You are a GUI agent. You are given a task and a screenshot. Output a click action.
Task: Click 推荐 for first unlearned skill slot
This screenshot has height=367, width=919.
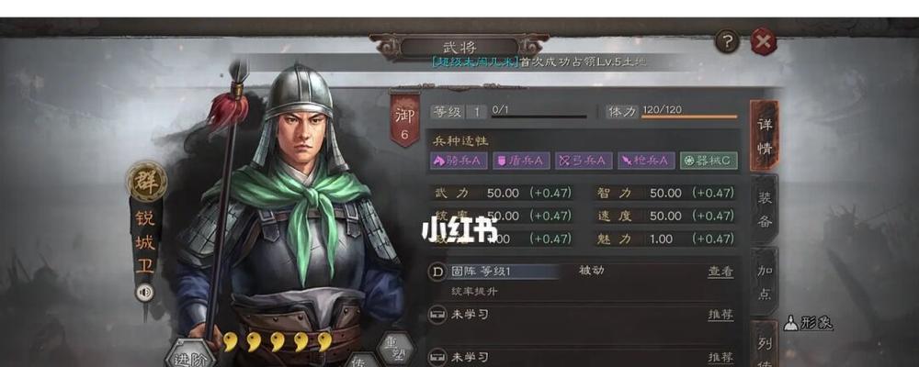pyautogui.click(x=720, y=315)
